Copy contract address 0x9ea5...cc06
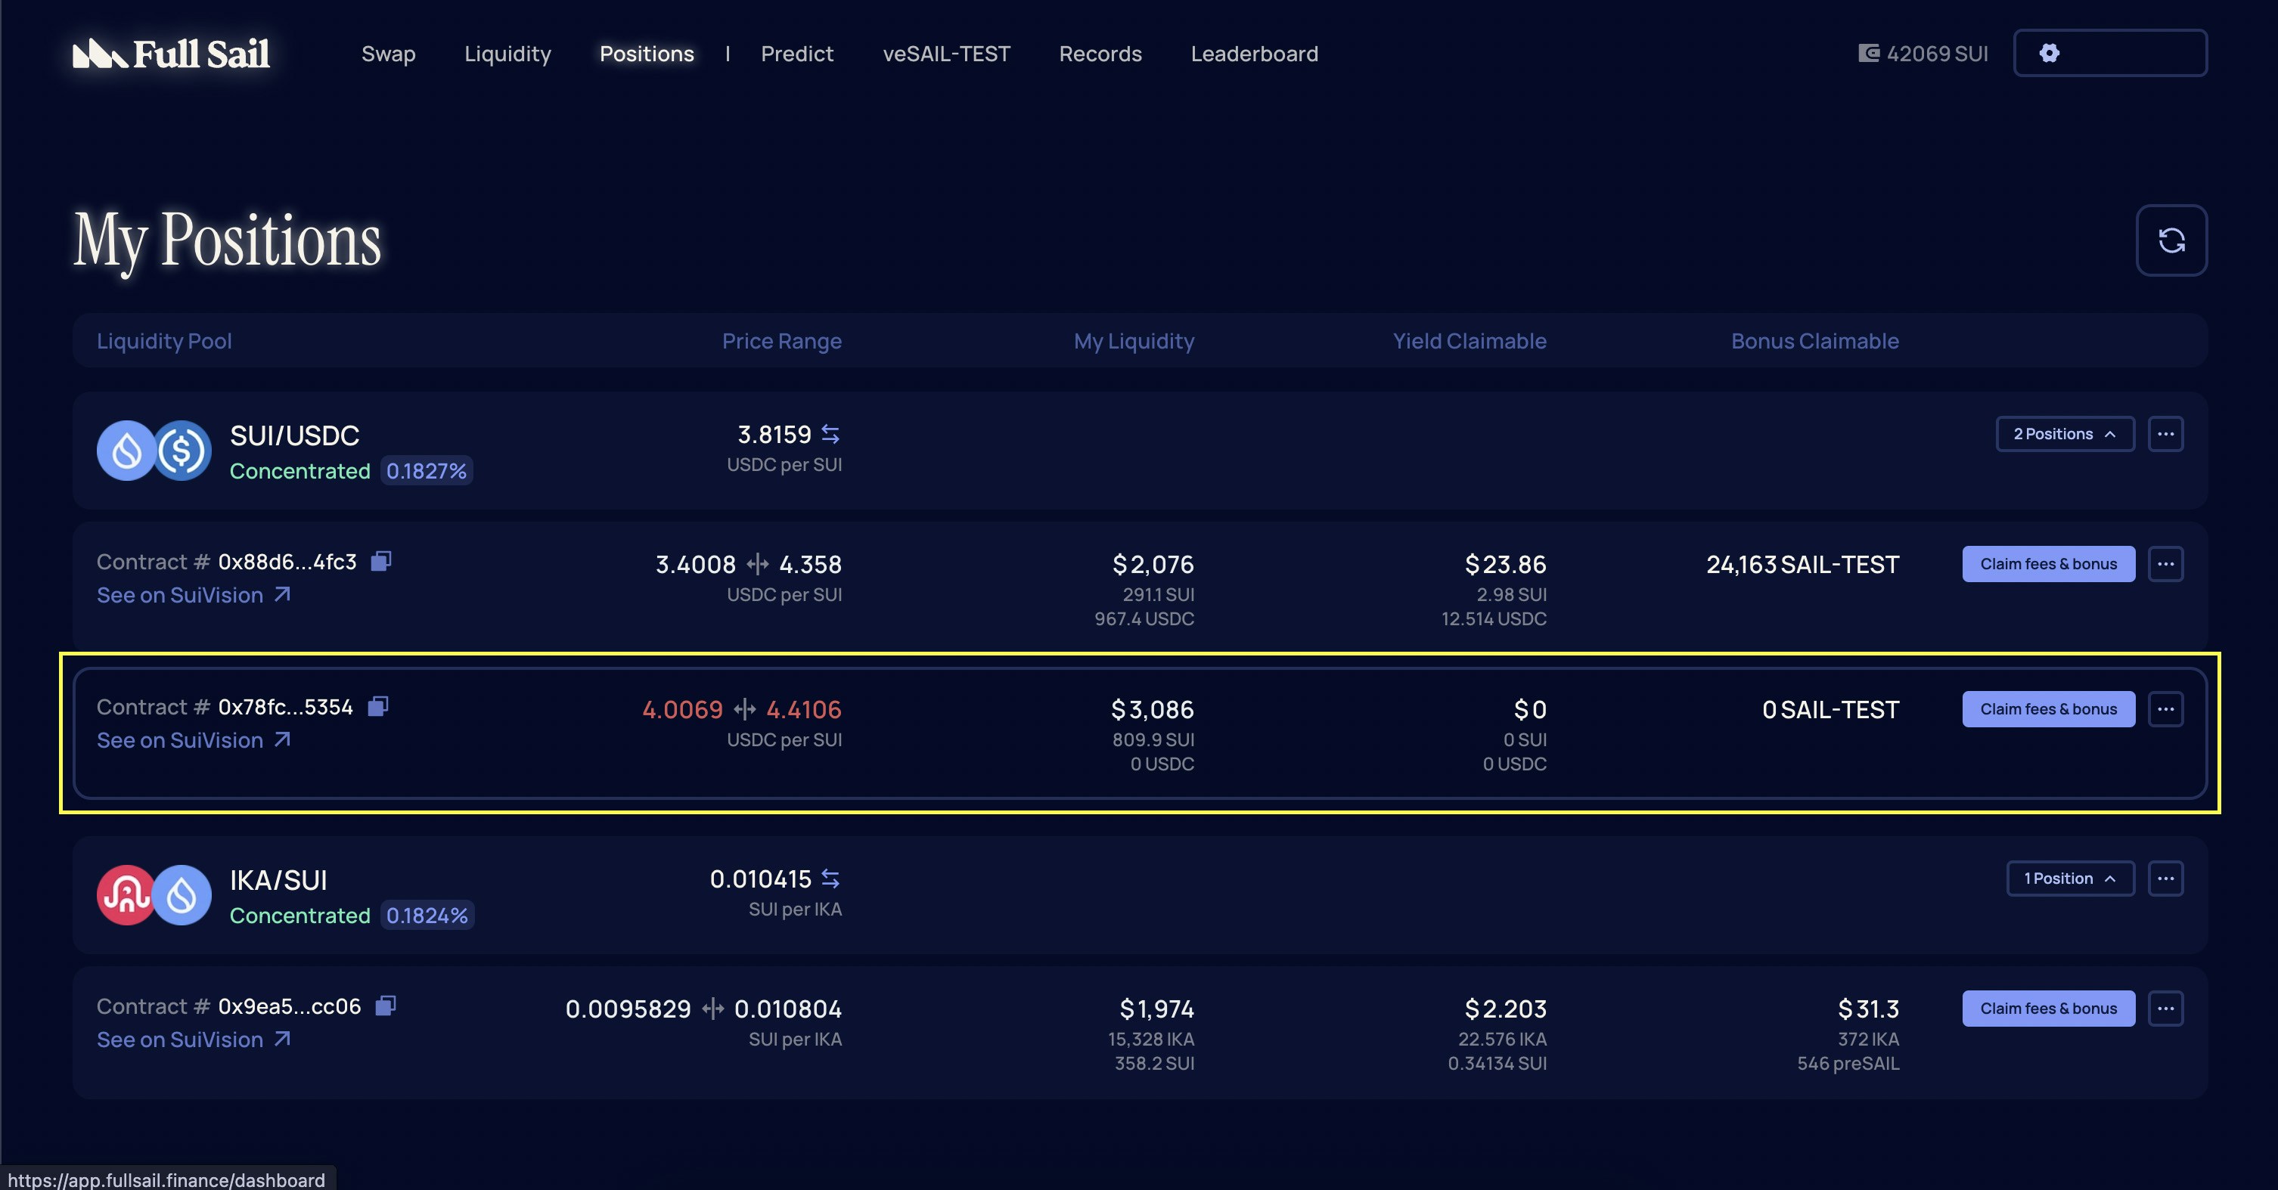This screenshot has width=2278, height=1190. pyautogui.click(x=386, y=1006)
